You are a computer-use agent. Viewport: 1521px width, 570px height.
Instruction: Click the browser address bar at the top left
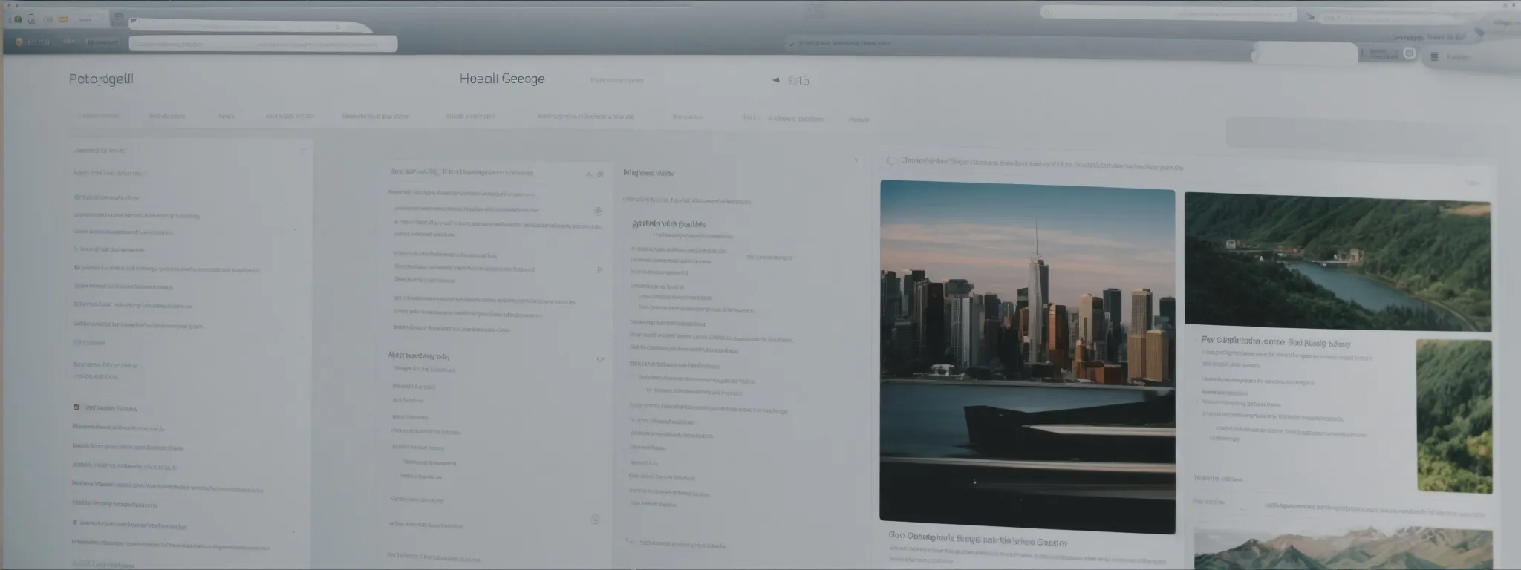[263, 44]
